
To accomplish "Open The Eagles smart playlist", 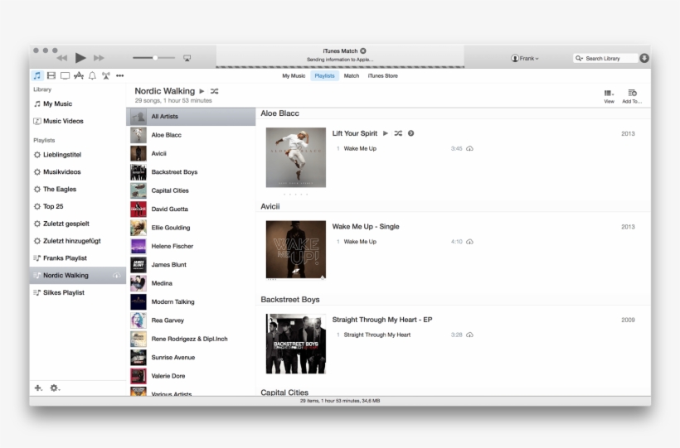I will [78, 190].
